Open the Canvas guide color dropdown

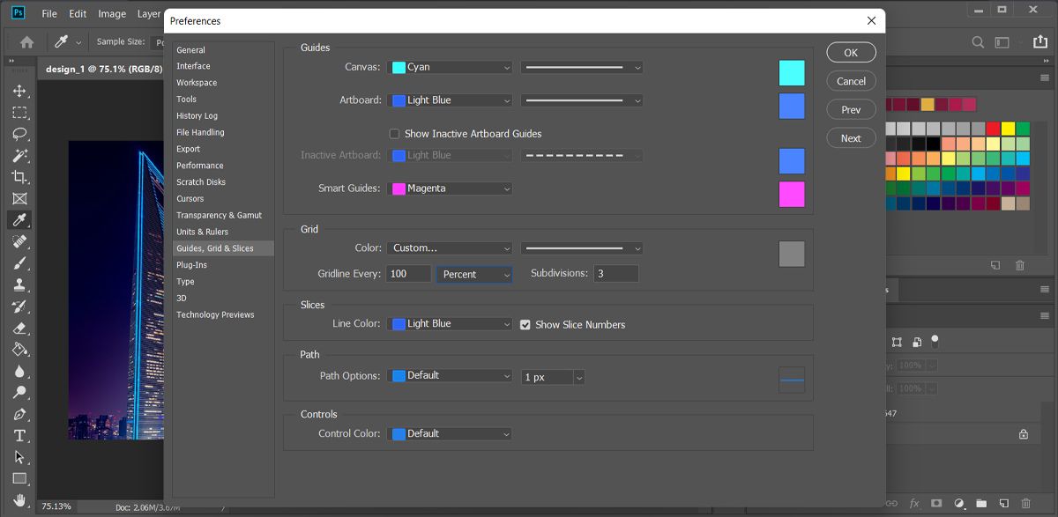(x=450, y=67)
